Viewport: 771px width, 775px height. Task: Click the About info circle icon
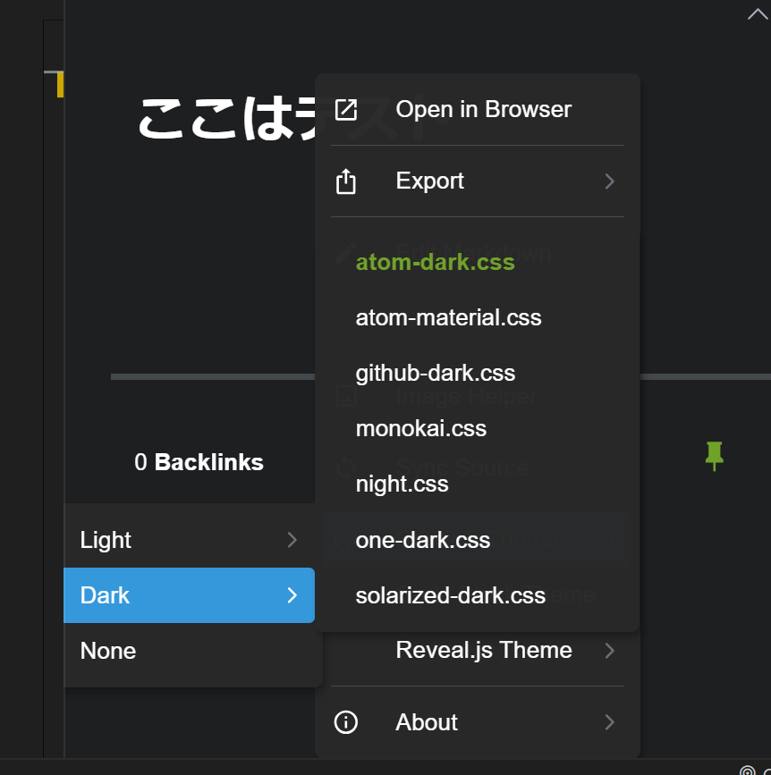(x=346, y=722)
